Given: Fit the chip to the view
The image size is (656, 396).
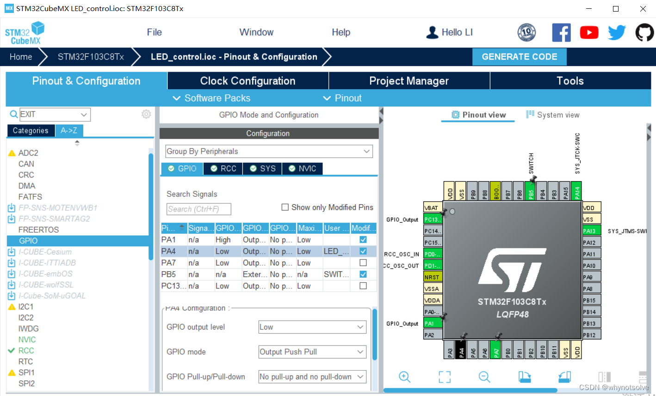Looking at the screenshot, I should (445, 377).
